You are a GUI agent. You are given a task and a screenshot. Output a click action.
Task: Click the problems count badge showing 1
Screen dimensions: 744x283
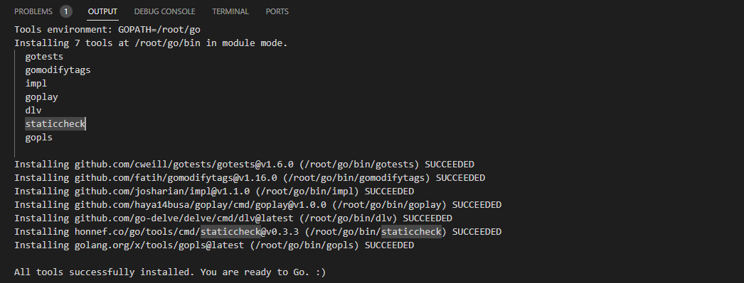coord(66,11)
